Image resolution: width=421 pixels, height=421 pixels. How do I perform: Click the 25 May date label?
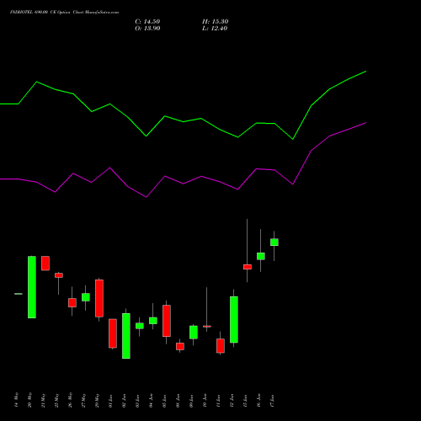(x=56, y=400)
